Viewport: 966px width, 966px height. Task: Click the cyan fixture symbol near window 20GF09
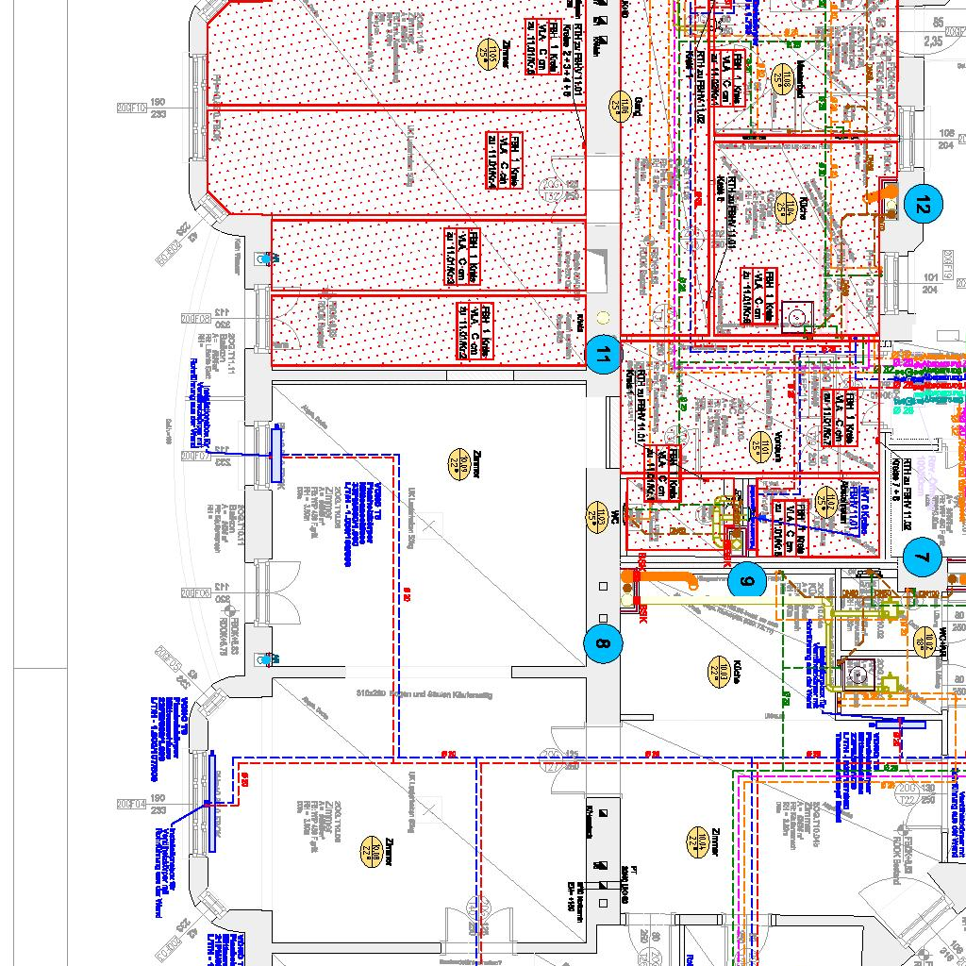[266, 258]
